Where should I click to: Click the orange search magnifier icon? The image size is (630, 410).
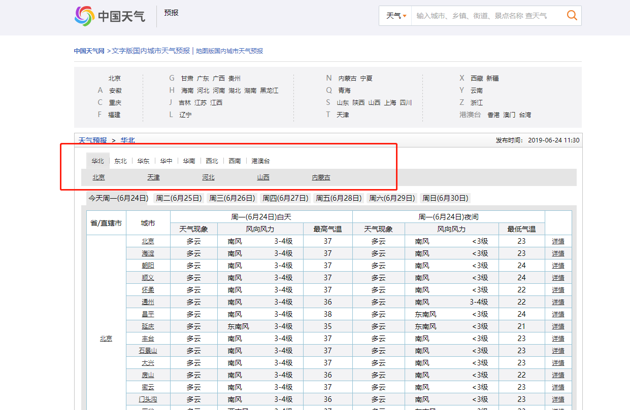pos(572,16)
